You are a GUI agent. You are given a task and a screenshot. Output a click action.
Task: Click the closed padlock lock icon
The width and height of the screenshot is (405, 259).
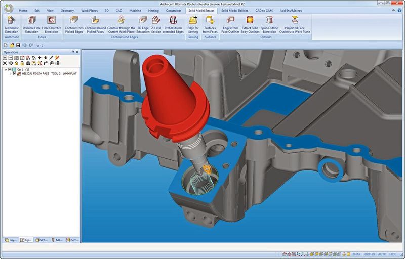(x=16, y=63)
